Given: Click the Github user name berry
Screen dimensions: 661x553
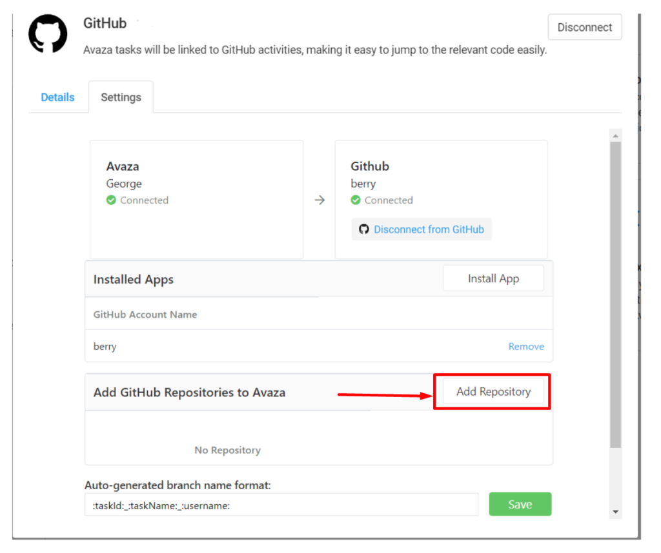Looking at the screenshot, I should 363,184.
